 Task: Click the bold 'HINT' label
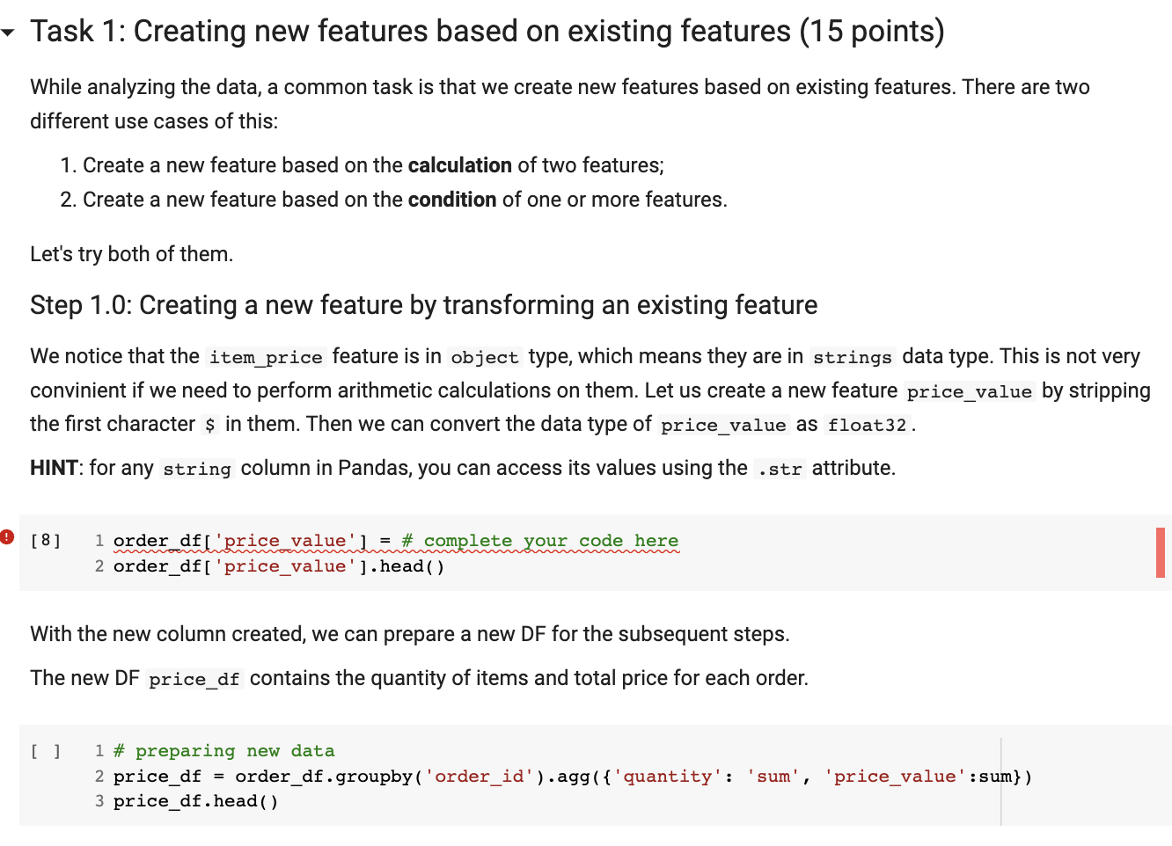coord(53,467)
